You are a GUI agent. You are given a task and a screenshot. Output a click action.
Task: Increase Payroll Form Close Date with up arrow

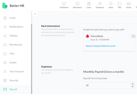pyautogui.click(x=132, y=84)
